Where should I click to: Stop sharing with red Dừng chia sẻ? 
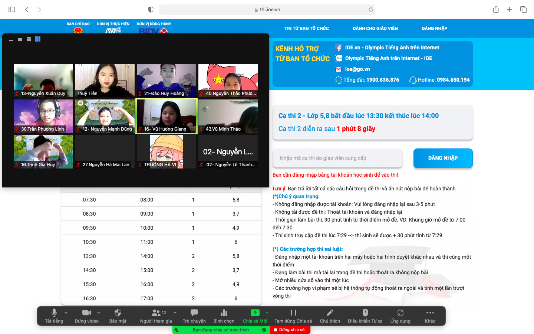[x=290, y=330]
